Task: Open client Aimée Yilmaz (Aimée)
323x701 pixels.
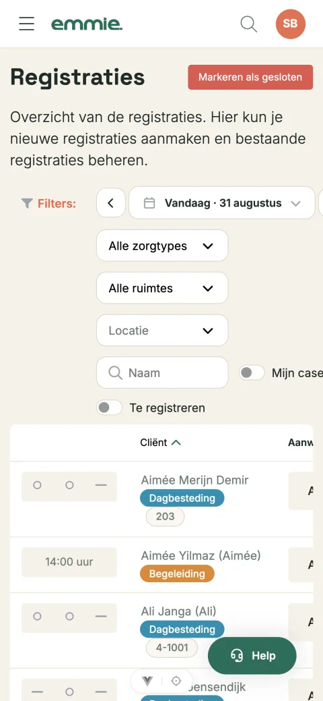Action: pyautogui.click(x=201, y=556)
